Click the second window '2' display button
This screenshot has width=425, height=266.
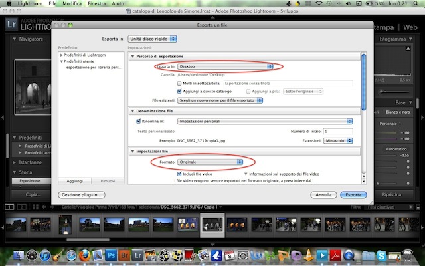(x=22, y=207)
